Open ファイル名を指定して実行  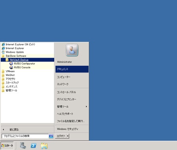pyautogui.click(x=72, y=121)
